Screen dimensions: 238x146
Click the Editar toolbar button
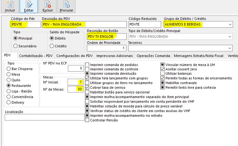pyautogui.click(x=29, y=7)
